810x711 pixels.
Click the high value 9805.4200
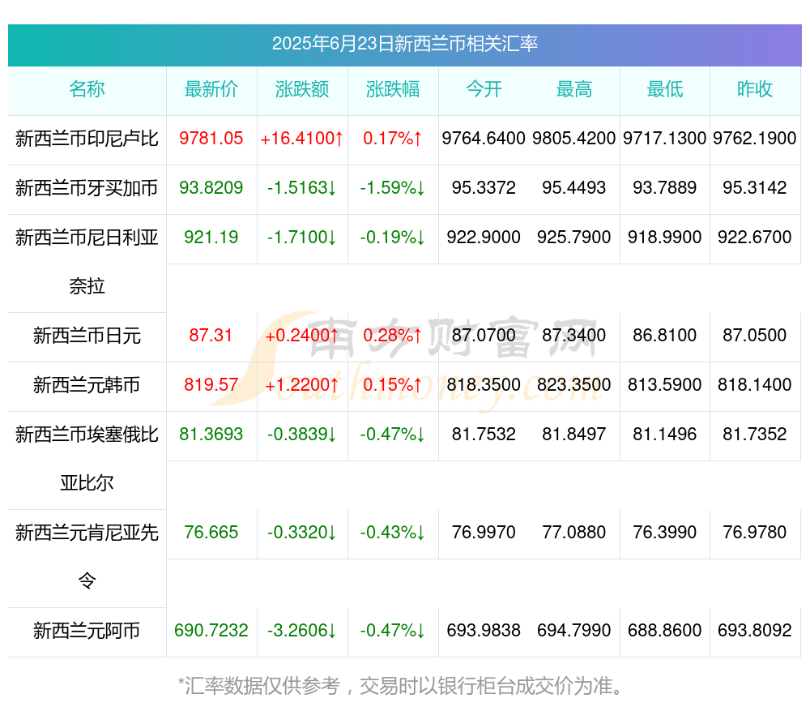point(574,139)
